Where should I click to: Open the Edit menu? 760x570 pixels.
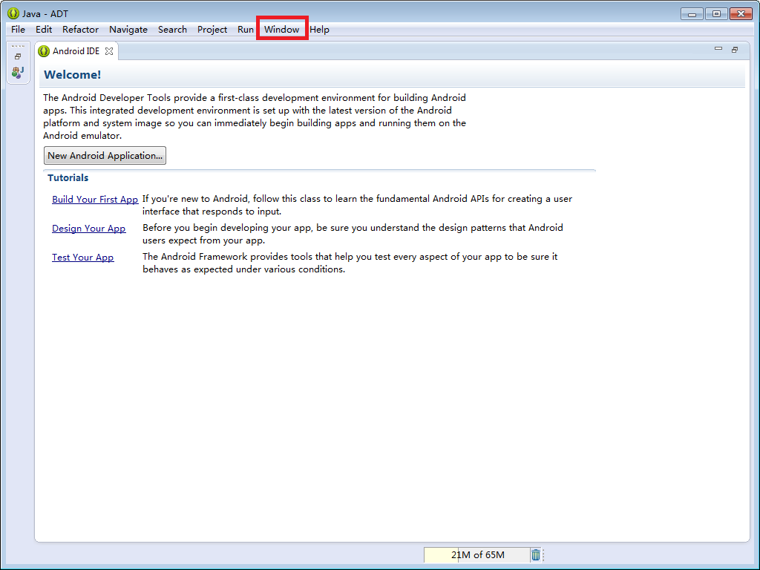click(x=44, y=30)
